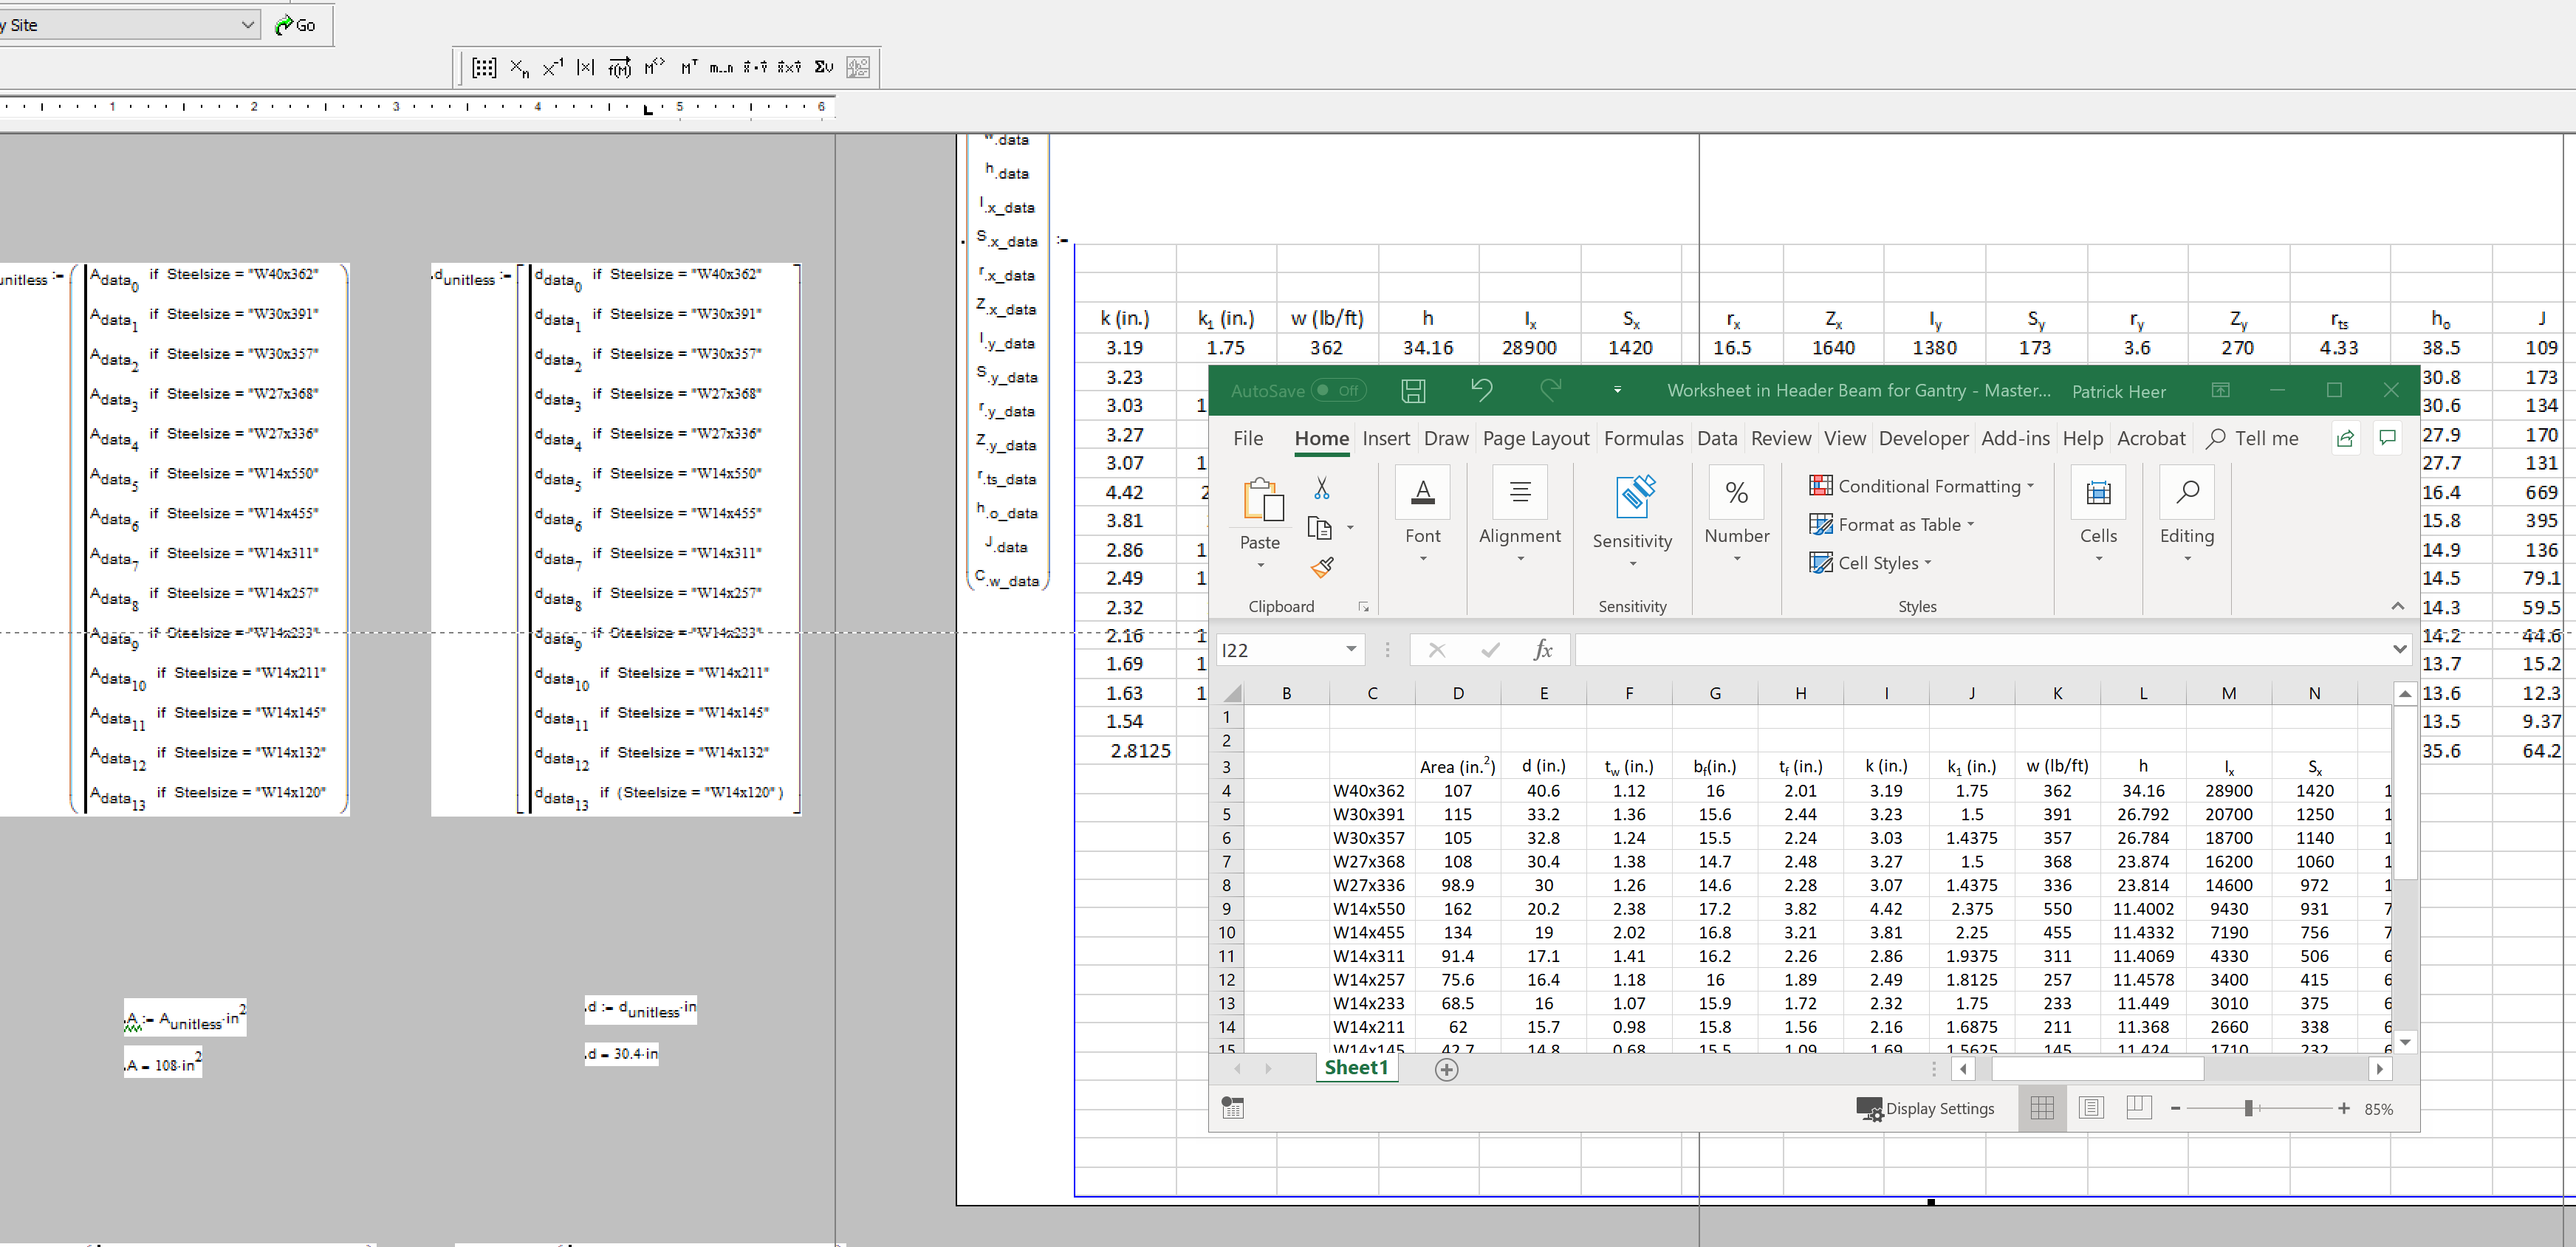Select the matrix transpose M^T icon

689,67
